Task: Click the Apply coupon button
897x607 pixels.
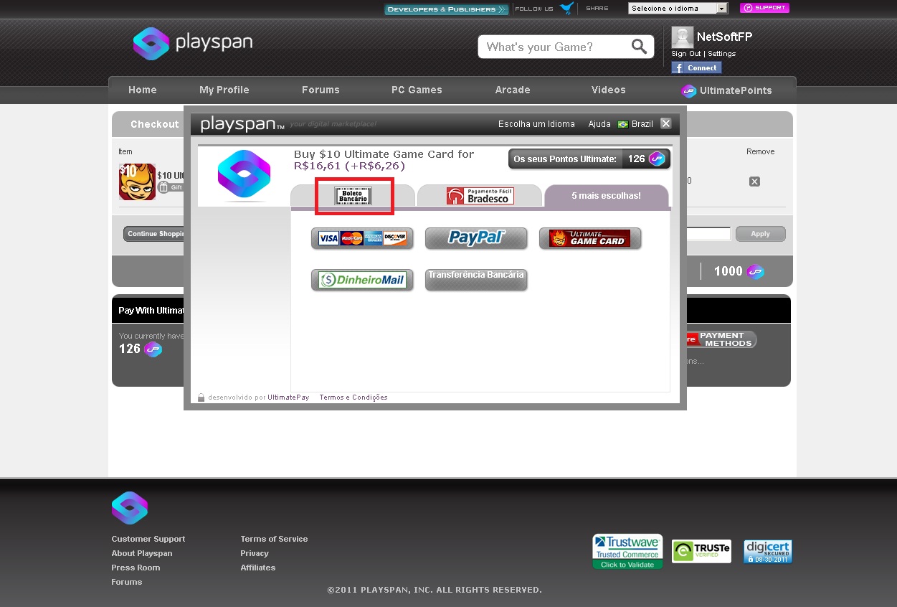Action: [x=761, y=234]
